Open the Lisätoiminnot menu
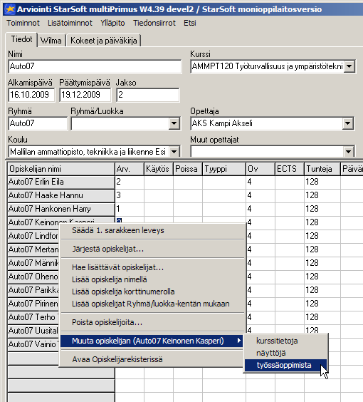 70,23
